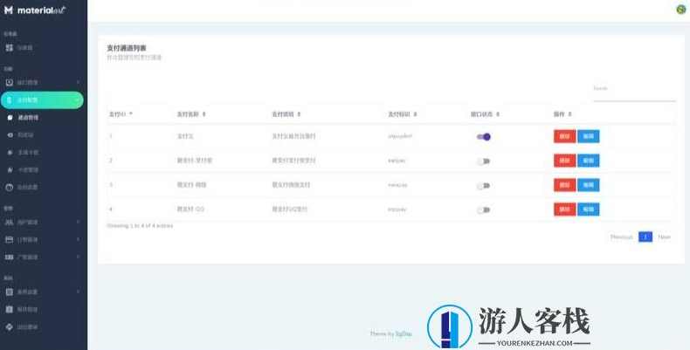Screen dimensions: 690x350
Task: Click the red button in row 1
Action: (x=564, y=136)
